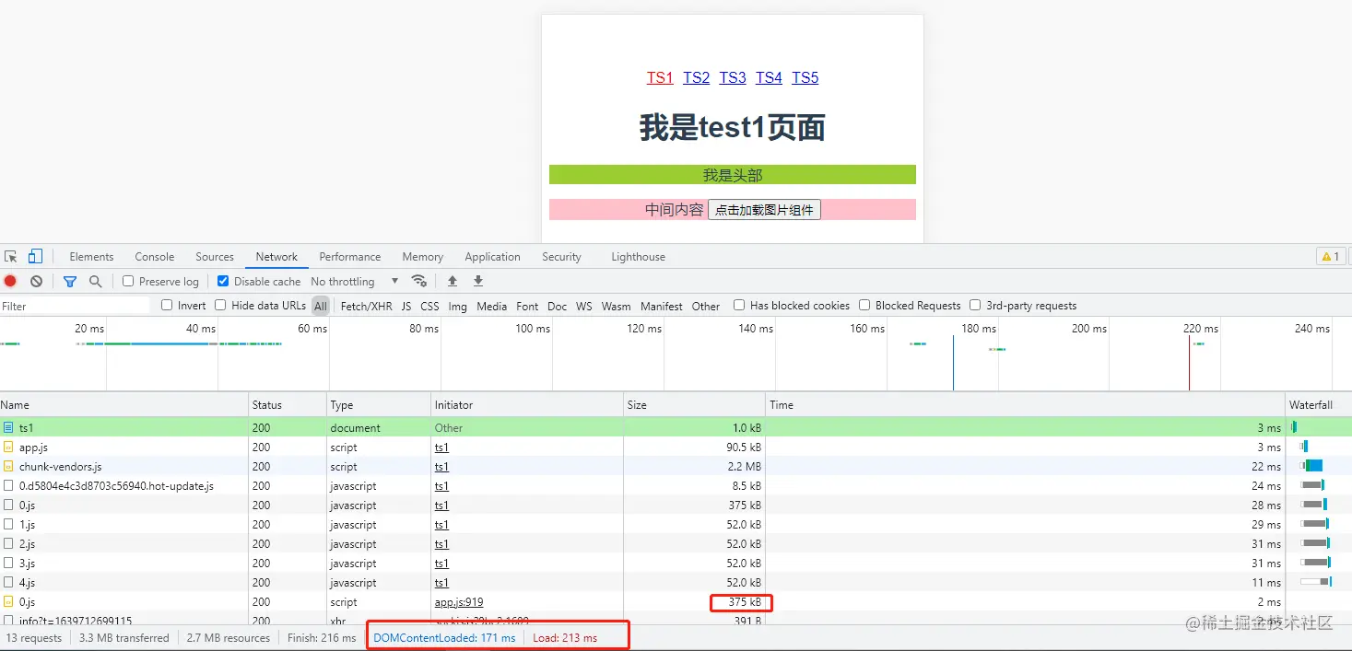
Task: Stop recording network log
Action: pos(10,281)
